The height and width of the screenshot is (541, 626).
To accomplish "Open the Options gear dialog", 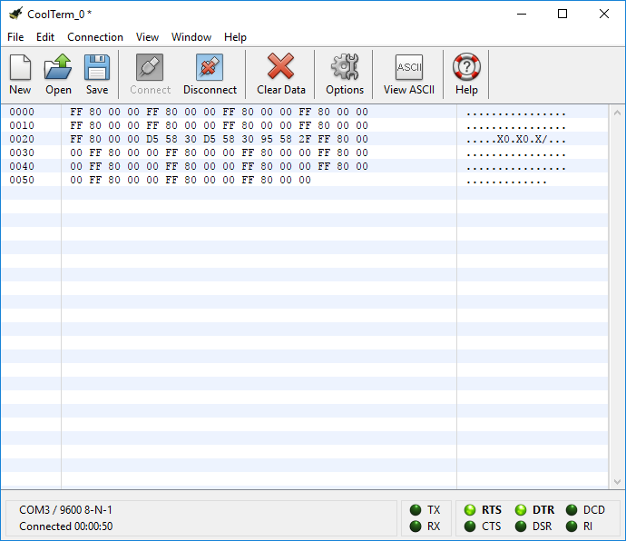I will click(345, 74).
